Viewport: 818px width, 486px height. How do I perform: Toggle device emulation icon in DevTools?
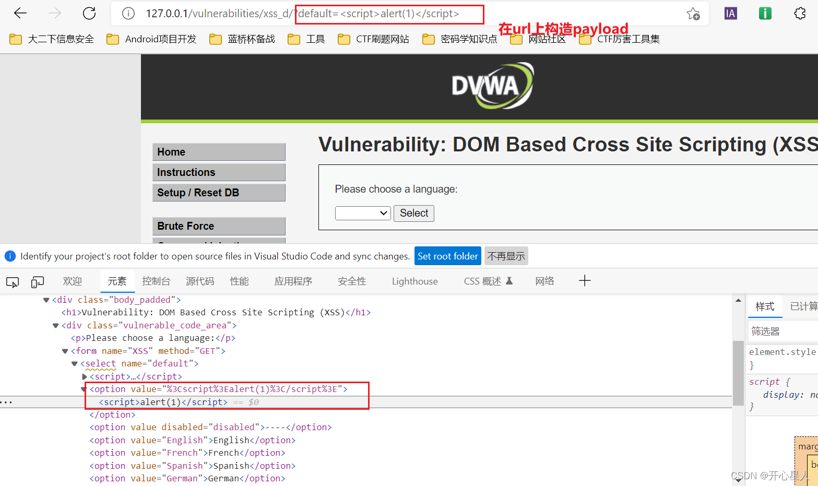38,282
